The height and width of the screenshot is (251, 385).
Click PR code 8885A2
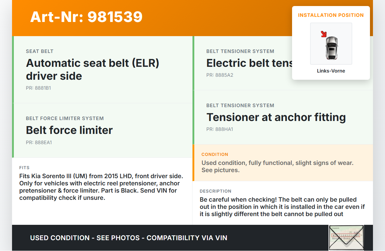[x=220, y=75]
